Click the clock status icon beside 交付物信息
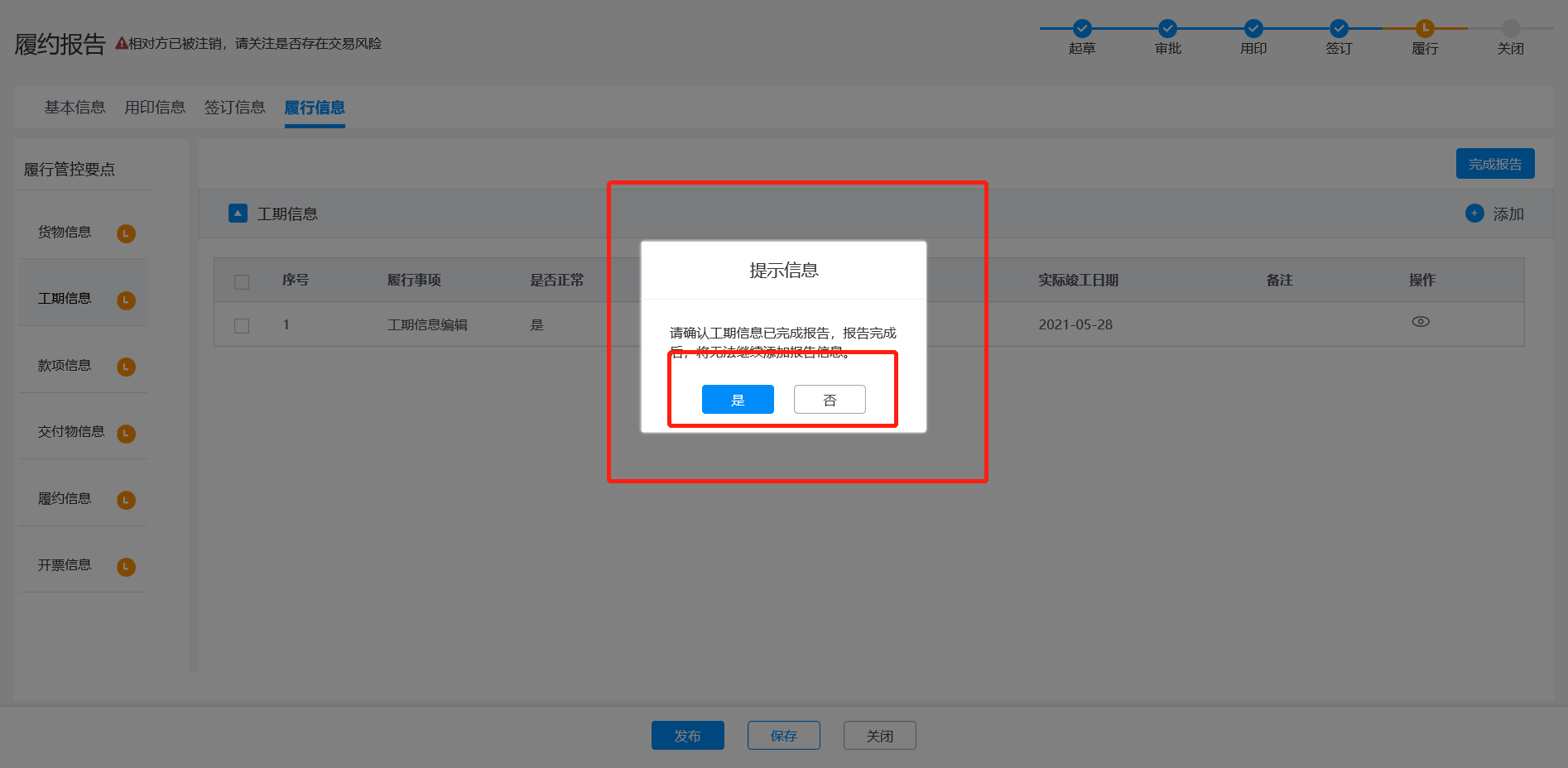This screenshot has height=768, width=1568. [126, 433]
